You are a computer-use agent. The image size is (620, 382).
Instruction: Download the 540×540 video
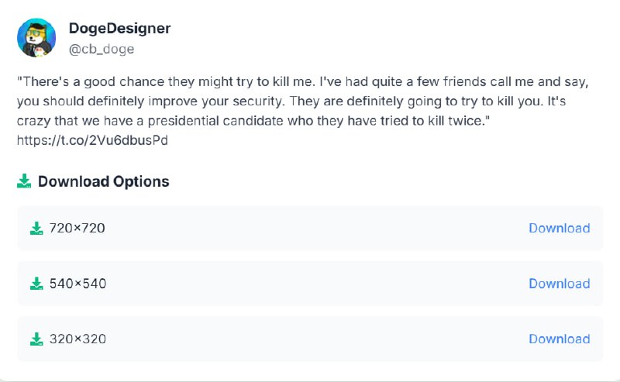559,284
